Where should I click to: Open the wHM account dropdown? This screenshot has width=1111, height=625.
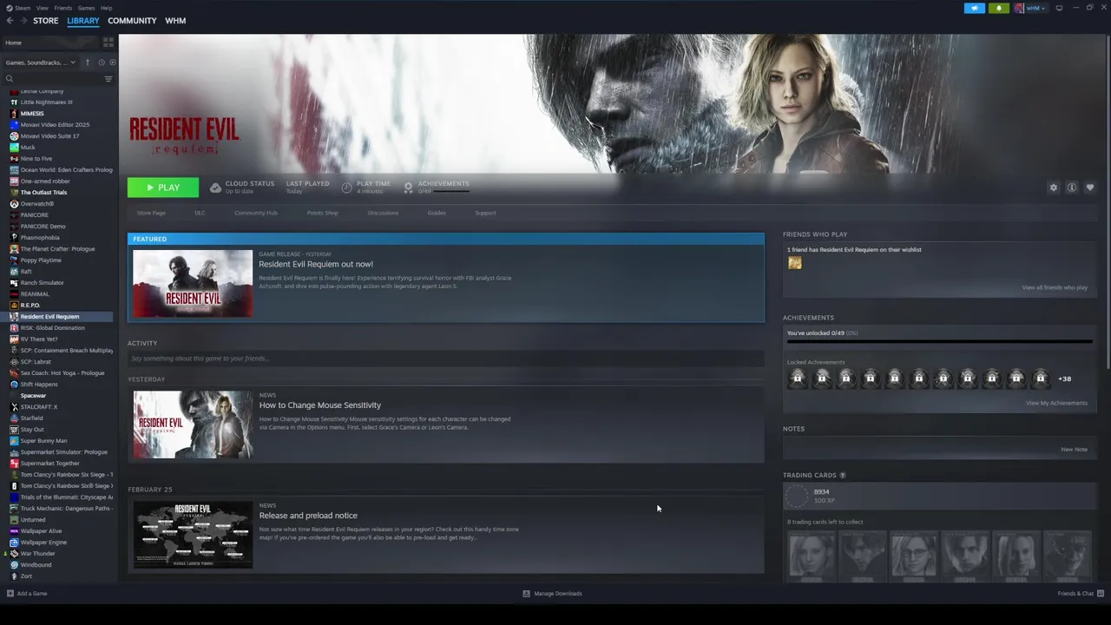1030,8
